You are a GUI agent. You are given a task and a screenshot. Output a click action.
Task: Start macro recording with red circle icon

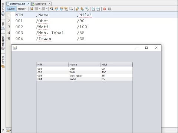(105, 9)
